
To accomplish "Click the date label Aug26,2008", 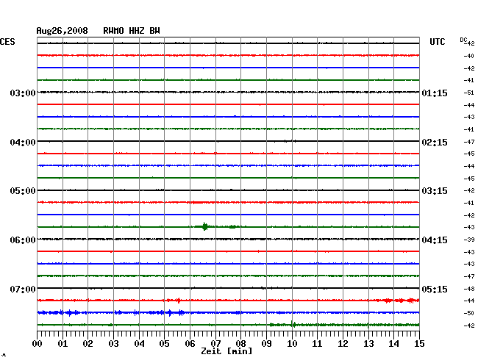I will (63, 31).
